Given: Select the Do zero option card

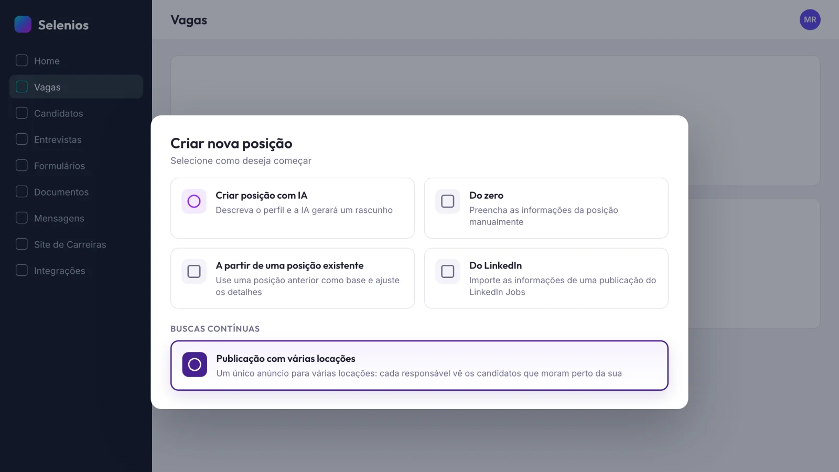Looking at the screenshot, I should (546, 208).
